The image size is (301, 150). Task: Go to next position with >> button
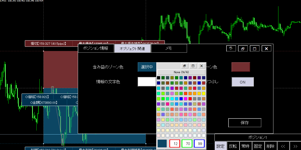coord(295,146)
